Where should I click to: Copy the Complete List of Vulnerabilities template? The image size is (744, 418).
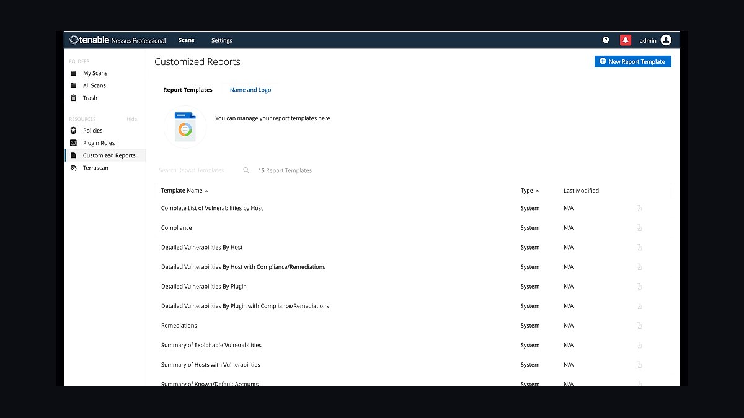639,209
